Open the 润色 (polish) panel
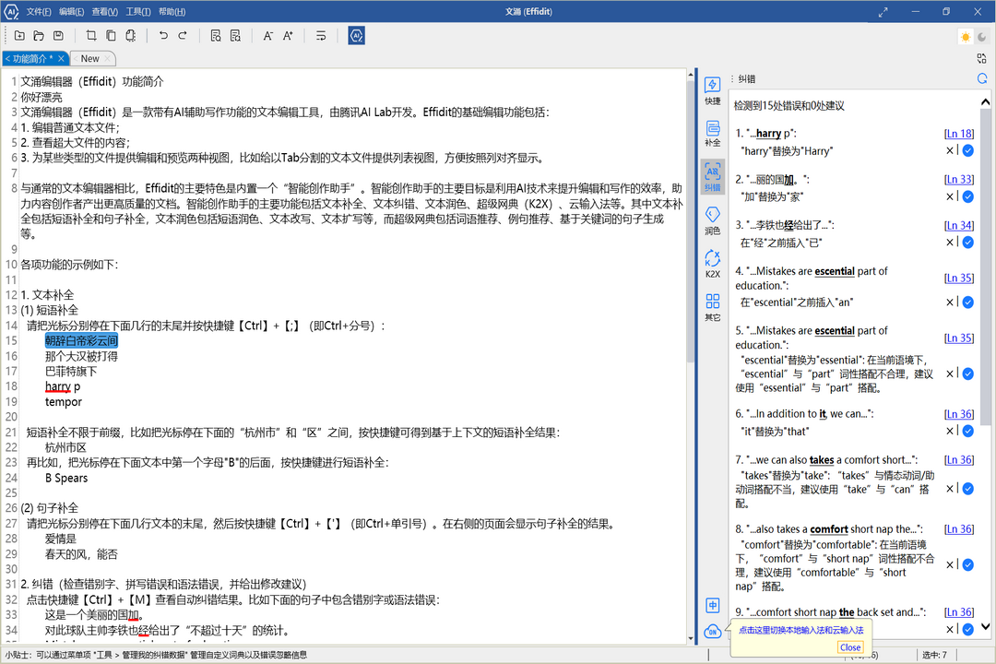996x664 pixels. click(x=712, y=221)
